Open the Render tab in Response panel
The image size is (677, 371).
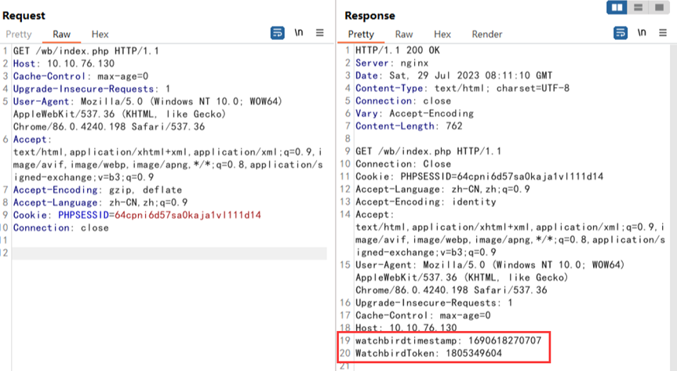pos(486,35)
